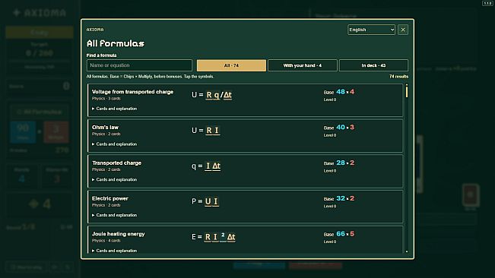Image resolution: width=495 pixels, height=278 pixels.
Task: Expand Cards and explanation for Electric power
Action: 114,215
